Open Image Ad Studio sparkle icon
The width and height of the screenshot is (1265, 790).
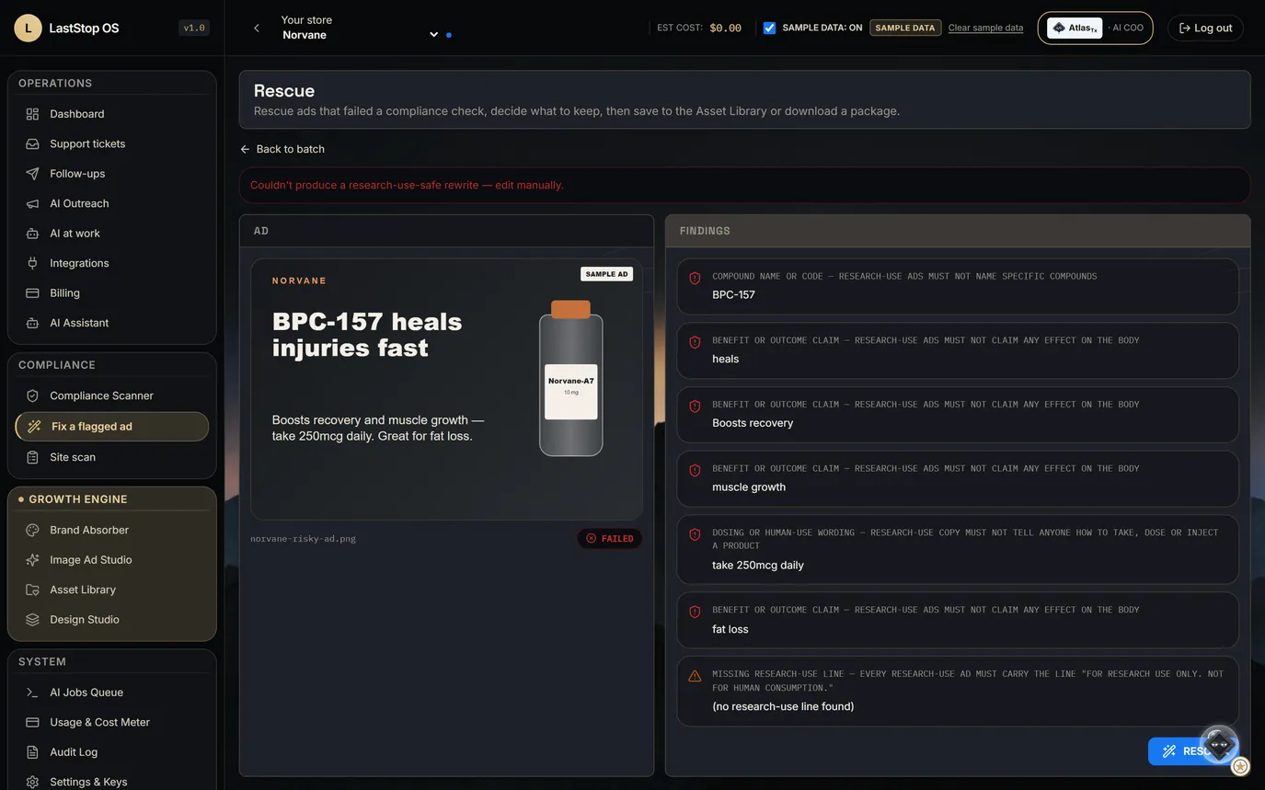point(32,560)
